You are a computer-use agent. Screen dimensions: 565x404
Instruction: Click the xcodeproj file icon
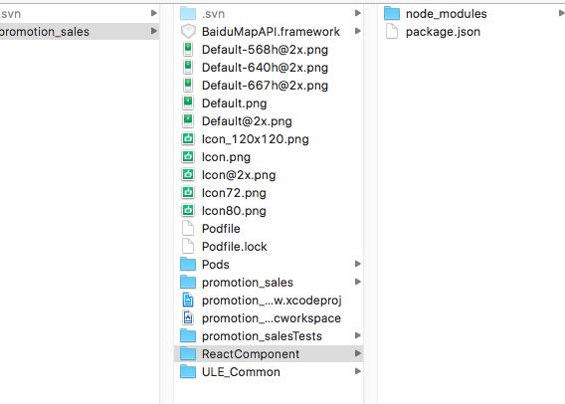[188, 300]
